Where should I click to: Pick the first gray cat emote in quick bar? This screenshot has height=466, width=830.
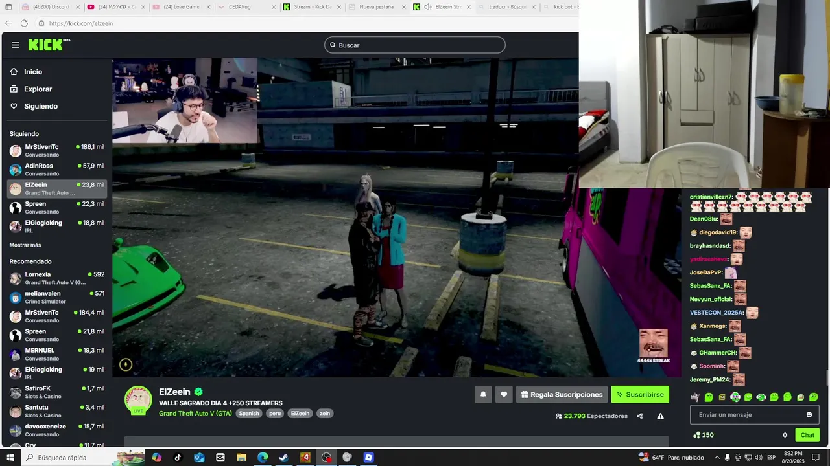tap(696, 397)
